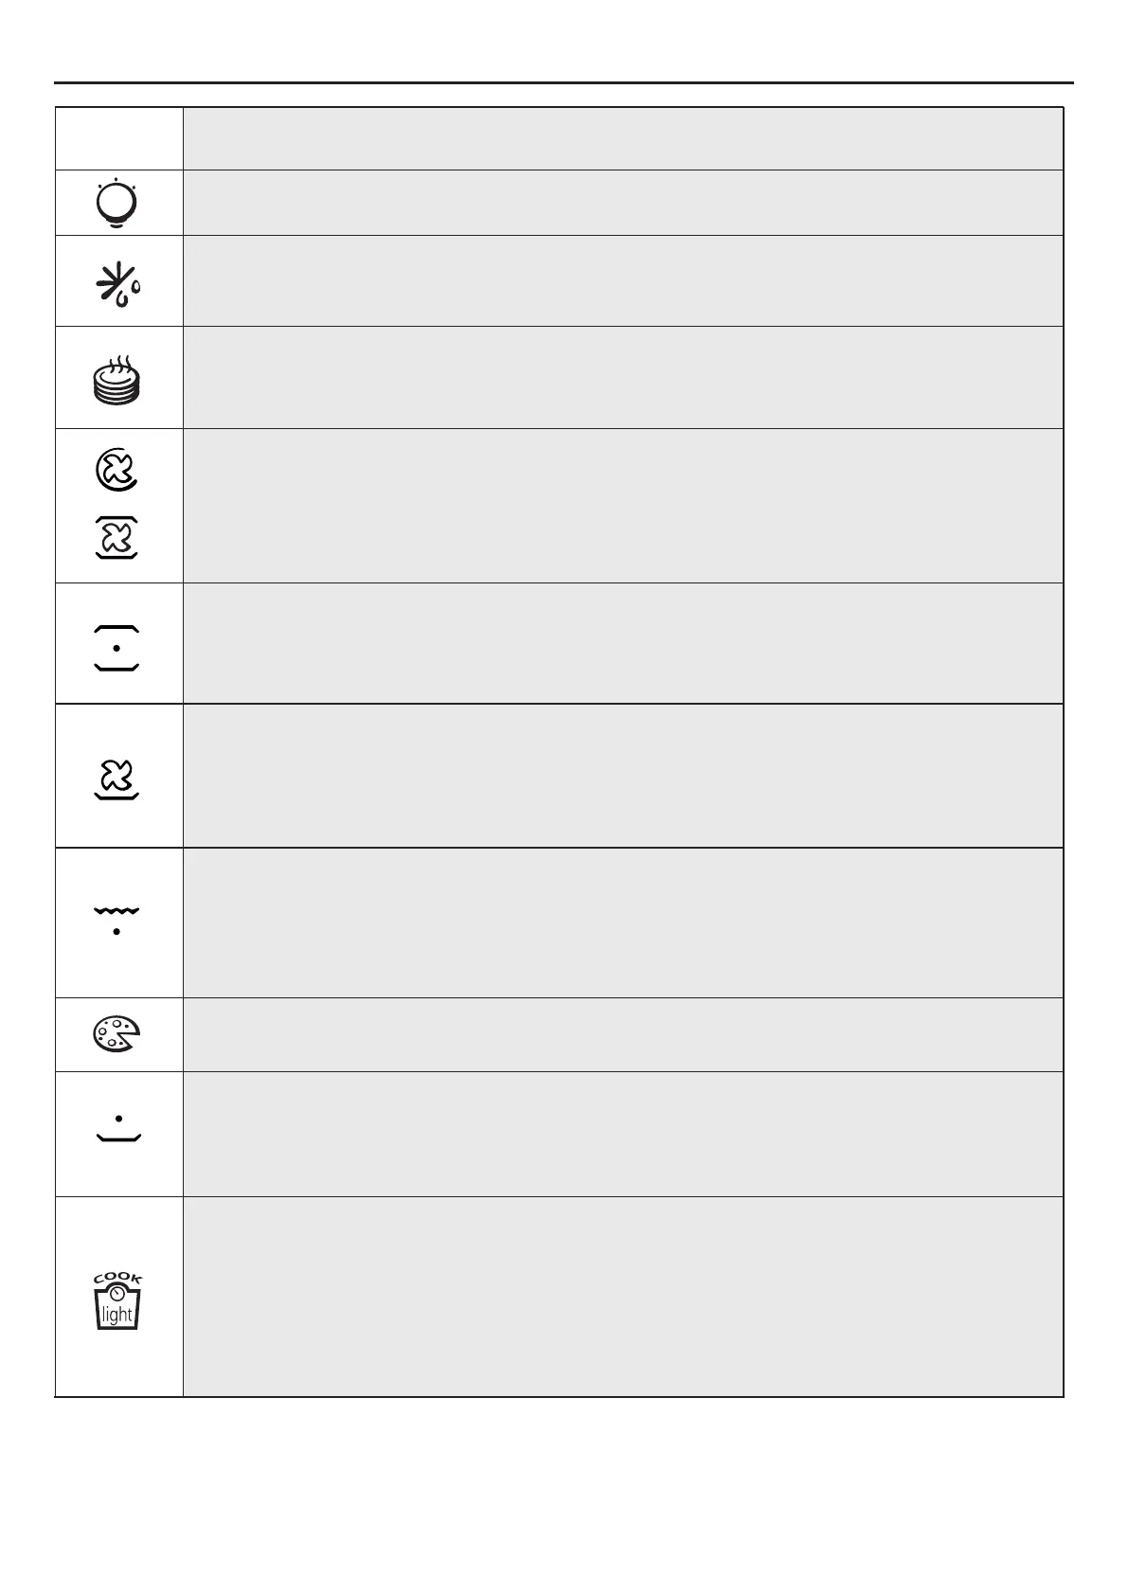
Task: Select the defrost snowflake-and-drops icon
Action: point(117,282)
